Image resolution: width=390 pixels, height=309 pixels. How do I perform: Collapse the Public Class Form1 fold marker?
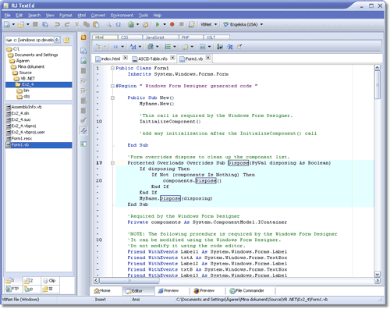coord(112,68)
